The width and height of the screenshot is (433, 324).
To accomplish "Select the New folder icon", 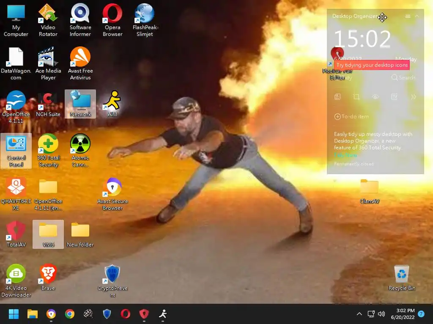I will tap(80, 234).
